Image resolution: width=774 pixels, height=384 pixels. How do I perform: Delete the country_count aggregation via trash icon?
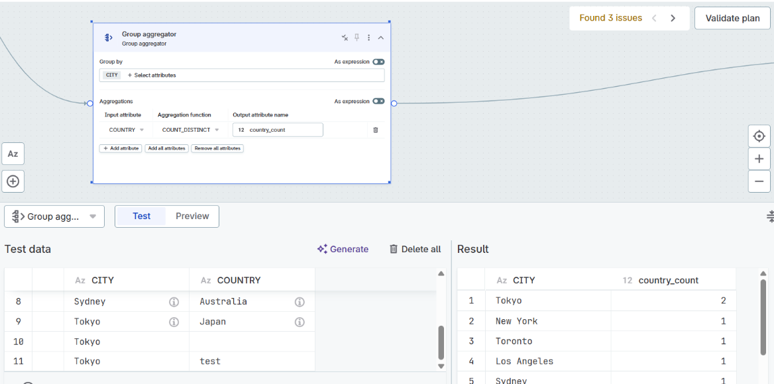375,130
